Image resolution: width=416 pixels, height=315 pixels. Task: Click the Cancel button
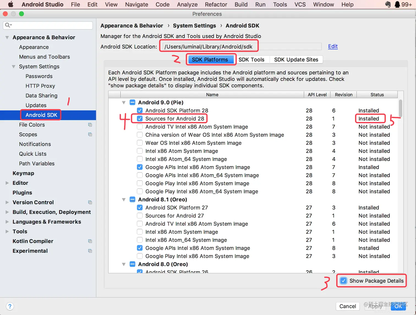[347, 306]
